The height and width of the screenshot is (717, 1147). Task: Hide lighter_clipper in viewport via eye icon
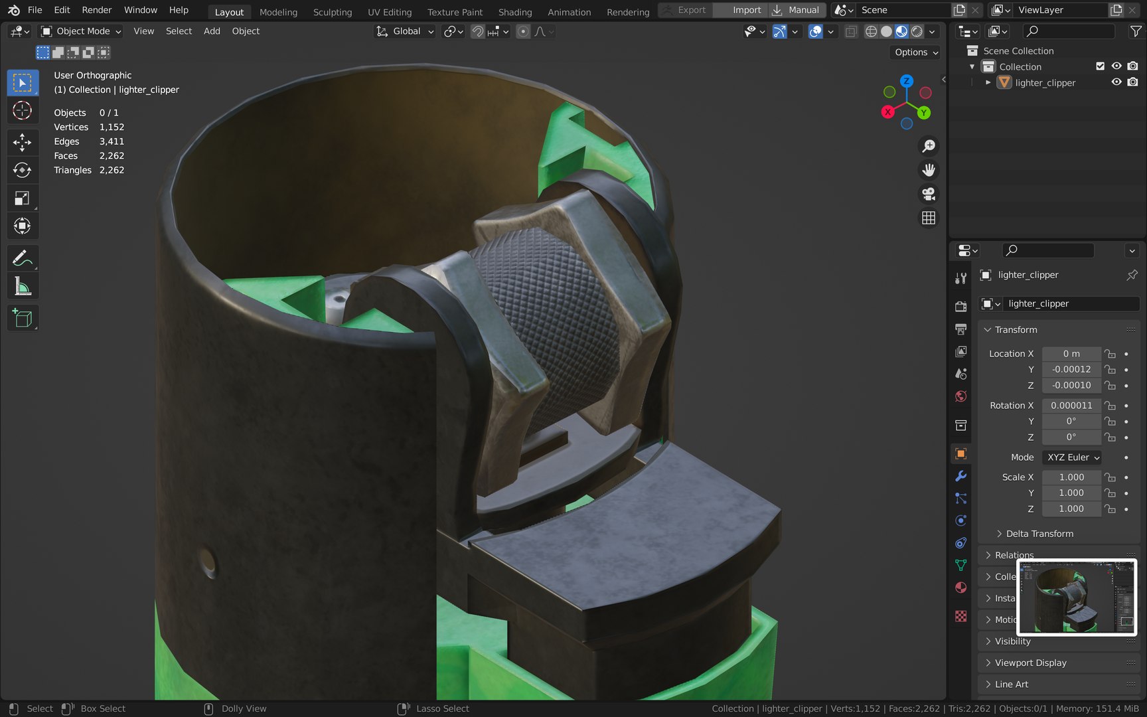(x=1116, y=82)
